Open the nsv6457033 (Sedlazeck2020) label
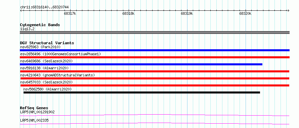The image size is (299, 128). coord(46,82)
